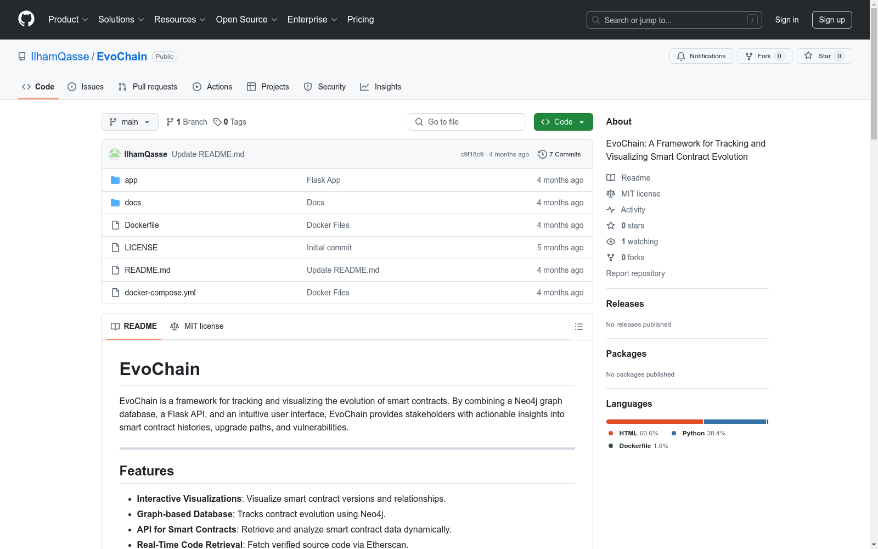
Task: Switch to the MIT license tab
Action: [197, 326]
